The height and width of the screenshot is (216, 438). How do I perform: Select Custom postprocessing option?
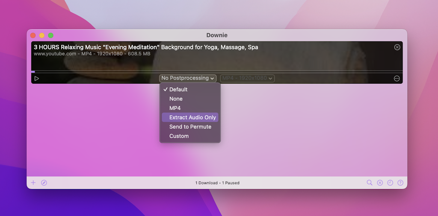(179, 136)
